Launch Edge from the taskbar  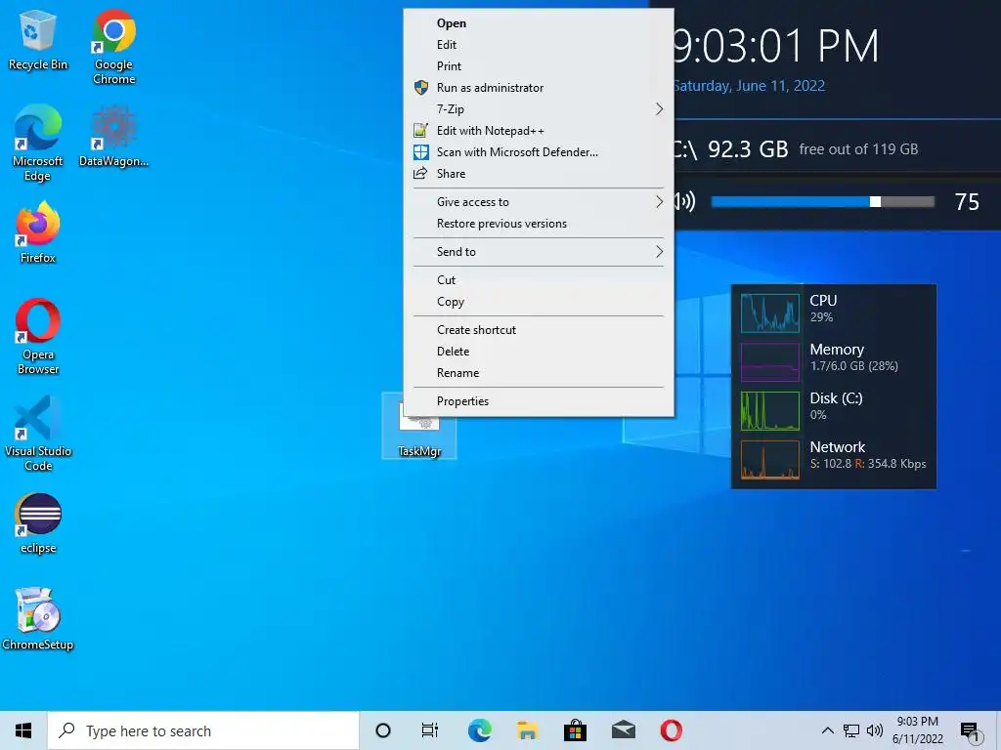[x=479, y=730]
